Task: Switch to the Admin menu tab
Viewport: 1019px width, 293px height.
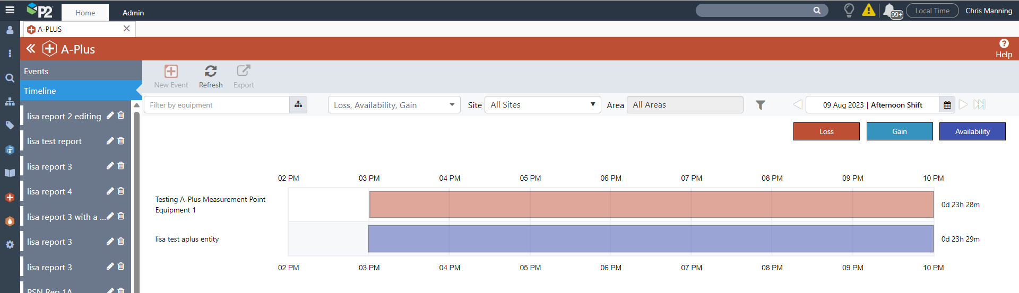Action: [x=133, y=13]
